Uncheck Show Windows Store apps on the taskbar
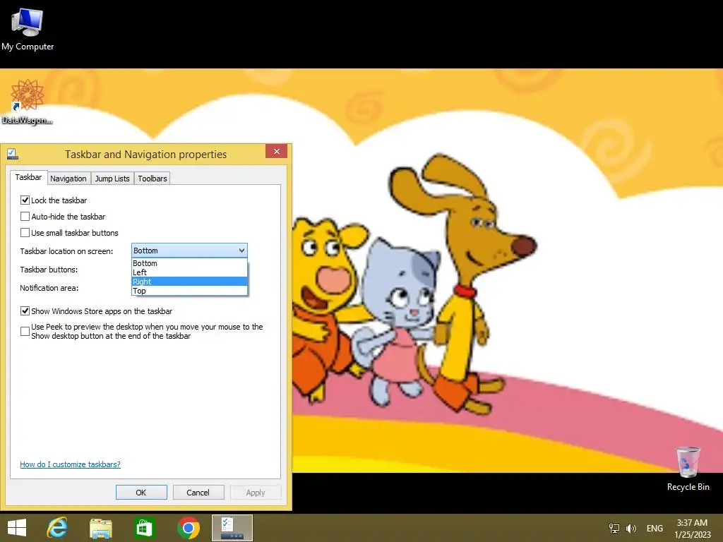The width and height of the screenshot is (723, 542). pyautogui.click(x=25, y=311)
